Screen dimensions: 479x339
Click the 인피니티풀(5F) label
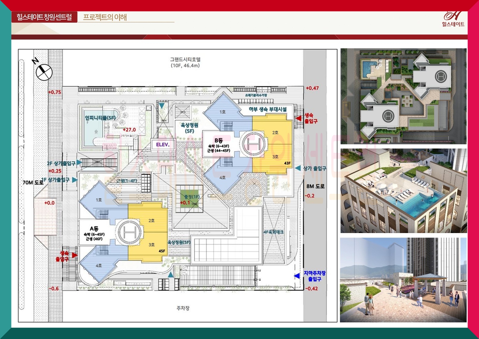(x=100, y=118)
